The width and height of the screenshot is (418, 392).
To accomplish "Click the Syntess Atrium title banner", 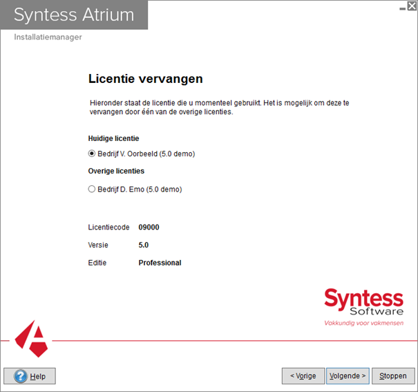I will [74, 15].
